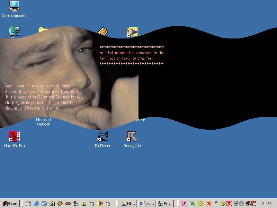The height and width of the screenshot is (208, 277).
Task: Launch Outlook Express from Quick Launch
Action: pos(44,203)
